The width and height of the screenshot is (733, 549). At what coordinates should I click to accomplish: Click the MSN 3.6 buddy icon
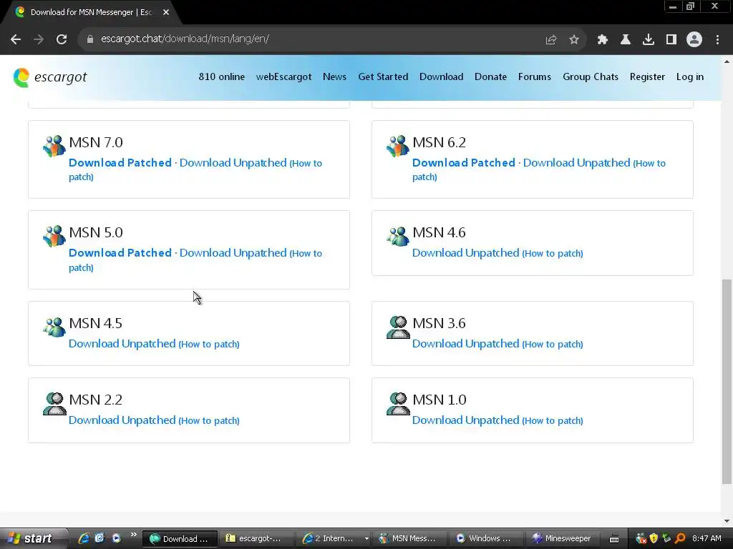pyautogui.click(x=398, y=327)
